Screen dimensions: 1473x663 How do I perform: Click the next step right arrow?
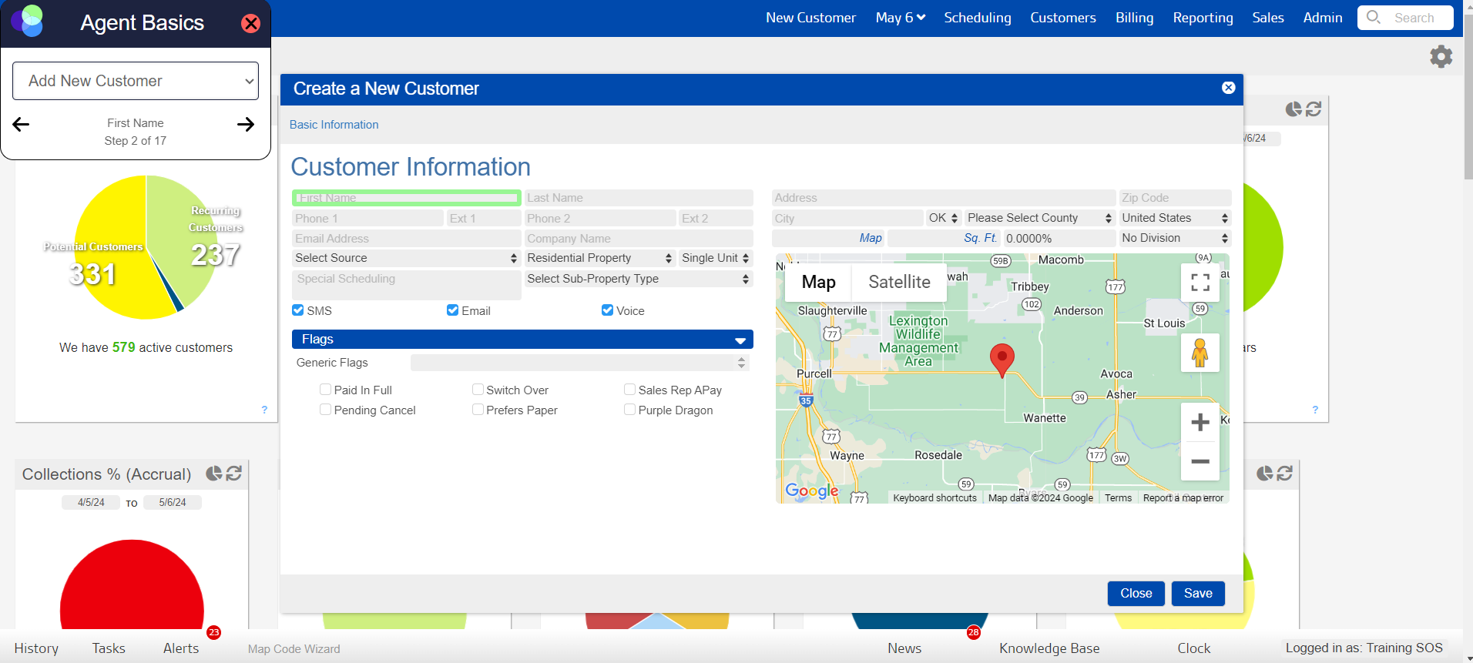pos(246,125)
